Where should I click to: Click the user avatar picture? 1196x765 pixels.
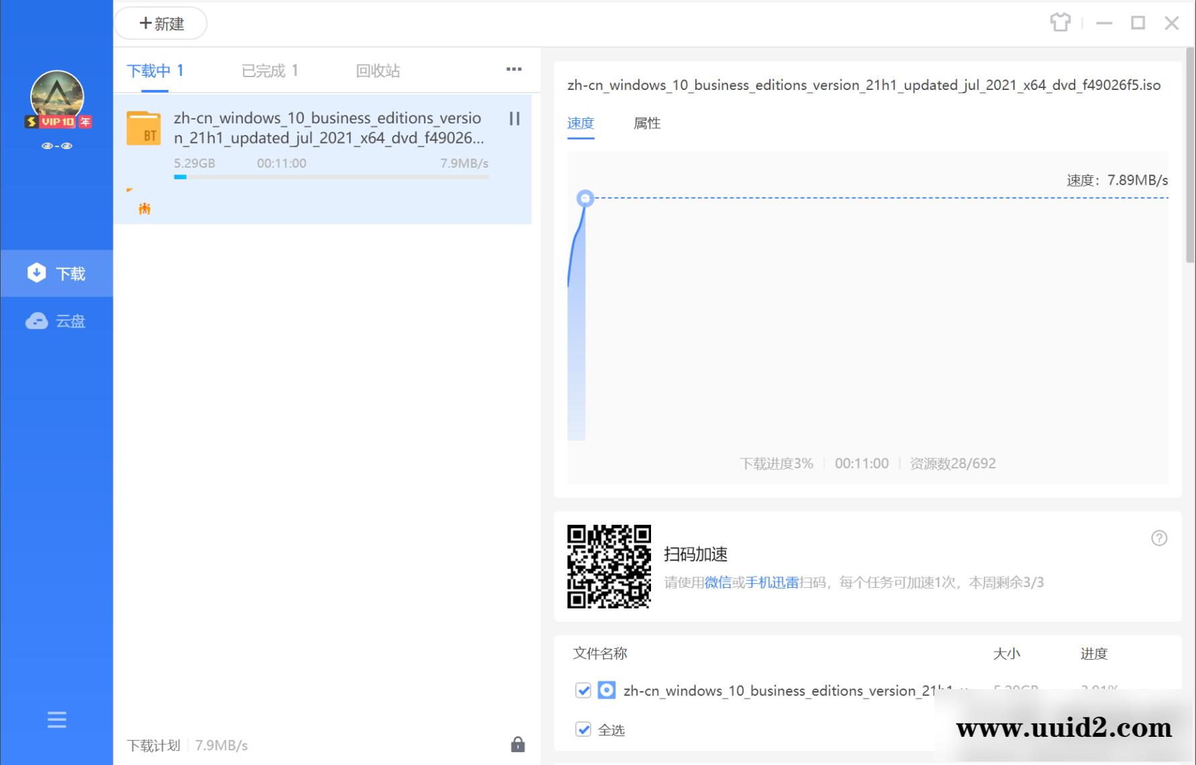pos(57,95)
